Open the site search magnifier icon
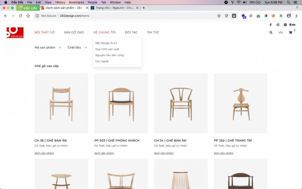302x189 pixels. tap(271, 32)
